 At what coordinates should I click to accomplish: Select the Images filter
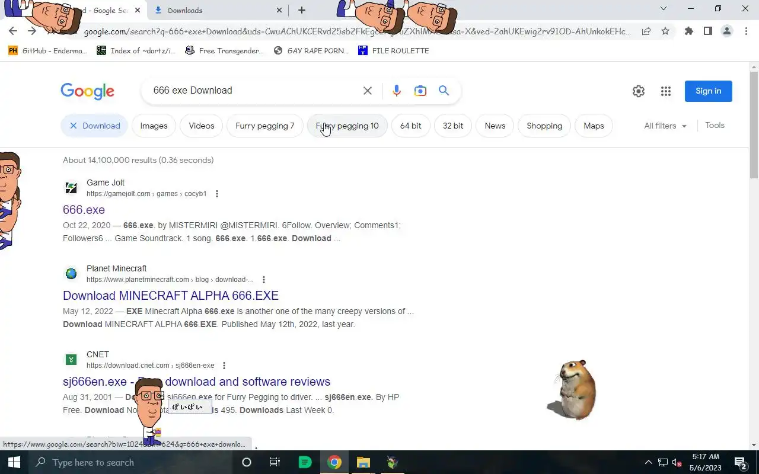tap(154, 126)
